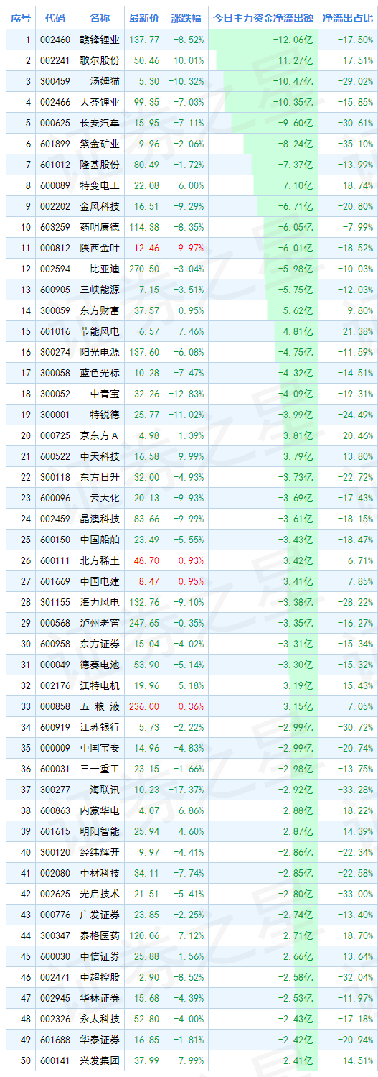This screenshot has width=378, height=1077.
Task: Click 三一重工 stock name
Action: point(100,769)
